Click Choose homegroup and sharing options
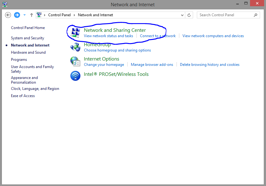 point(117,50)
